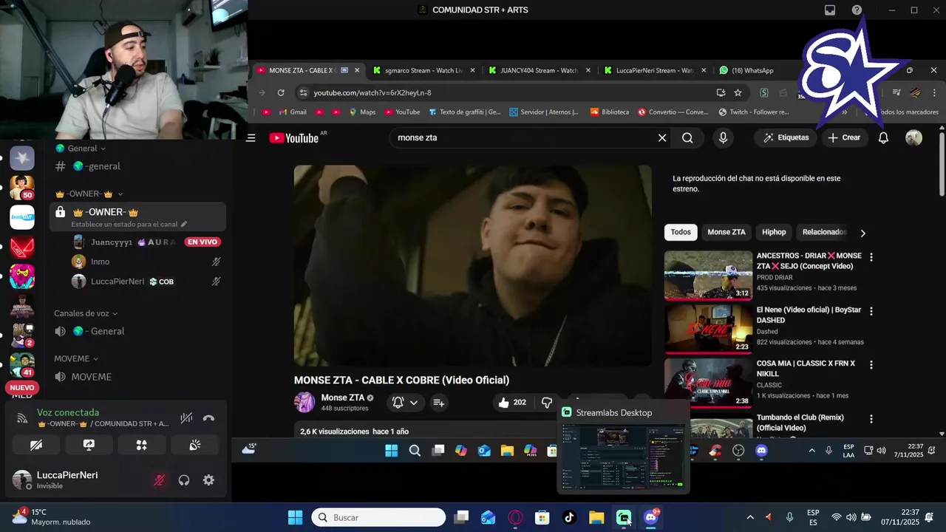
Task: Collapse the MOVEME category
Action: [76, 358]
